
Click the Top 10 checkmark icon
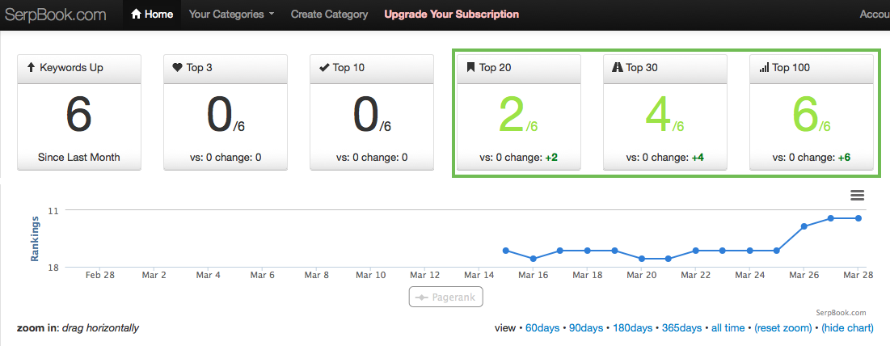(x=324, y=68)
